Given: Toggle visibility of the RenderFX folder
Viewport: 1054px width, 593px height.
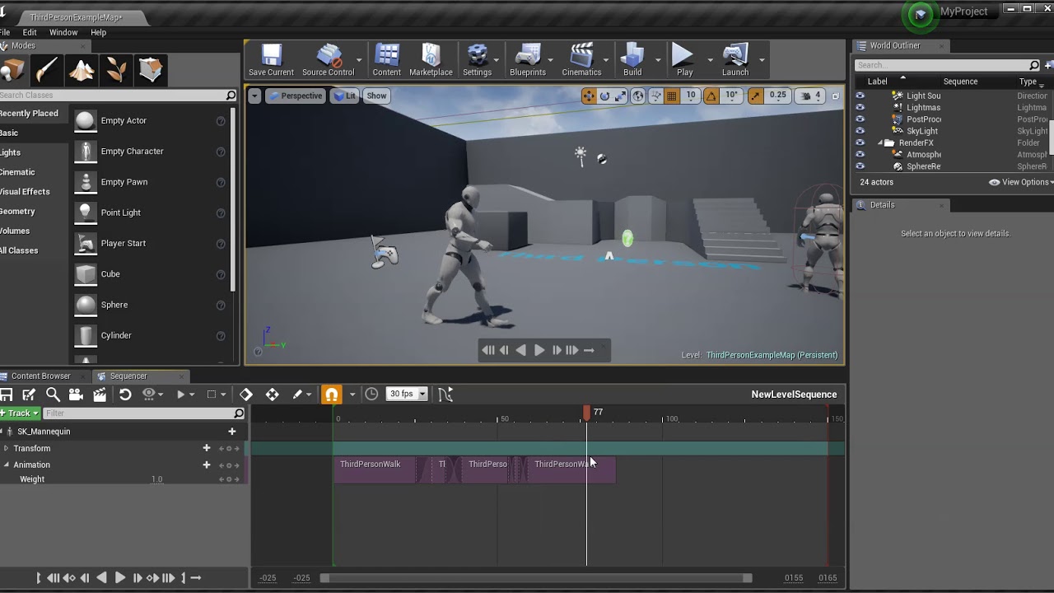Looking at the screenshot, I should coord(860,142).
